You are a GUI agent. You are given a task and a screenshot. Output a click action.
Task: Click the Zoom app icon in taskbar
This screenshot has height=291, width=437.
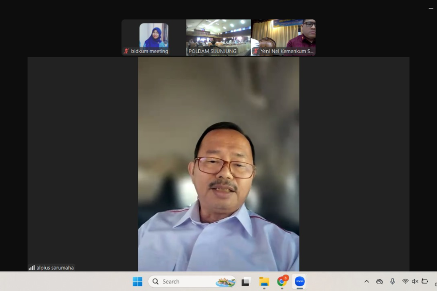[299, 282]
